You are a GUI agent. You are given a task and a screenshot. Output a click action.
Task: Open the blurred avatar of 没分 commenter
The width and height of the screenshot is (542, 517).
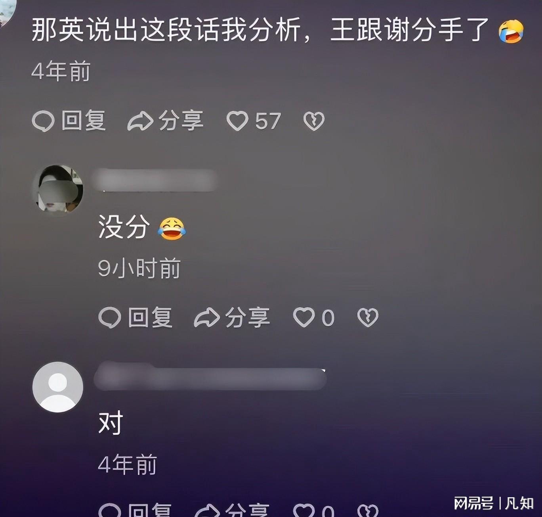(x=58, y=189)
